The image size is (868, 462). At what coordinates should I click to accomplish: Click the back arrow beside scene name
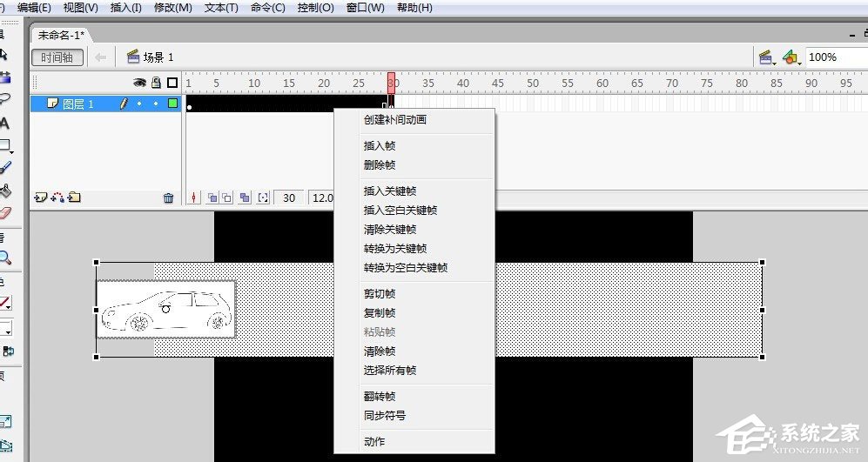pyautogui.click(x=100, y=57)
